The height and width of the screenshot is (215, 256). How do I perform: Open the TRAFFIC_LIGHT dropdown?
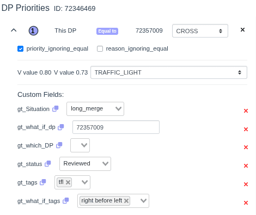169,72
